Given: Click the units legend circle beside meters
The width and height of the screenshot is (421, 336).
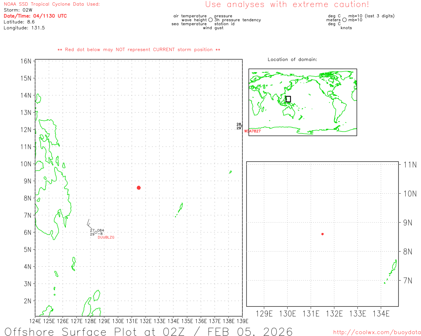Looking at the screenshot, I should coord(344,20).
